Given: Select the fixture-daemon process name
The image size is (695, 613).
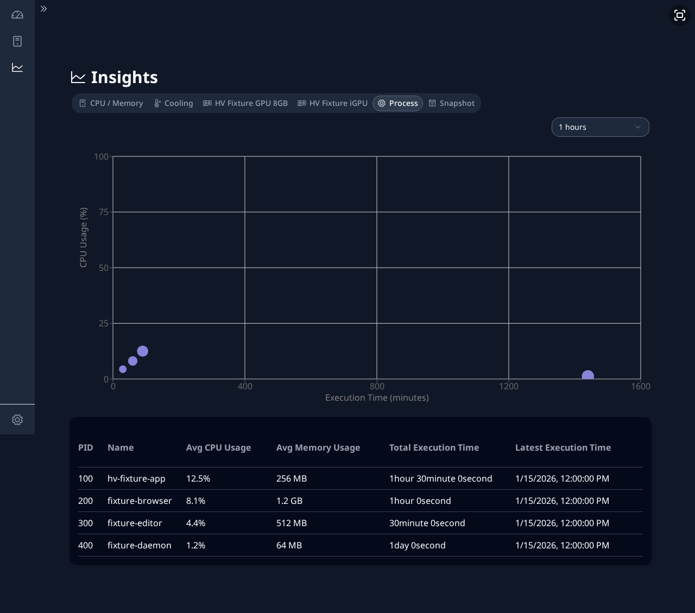Looking at the screenshot, I should [140, 546].
